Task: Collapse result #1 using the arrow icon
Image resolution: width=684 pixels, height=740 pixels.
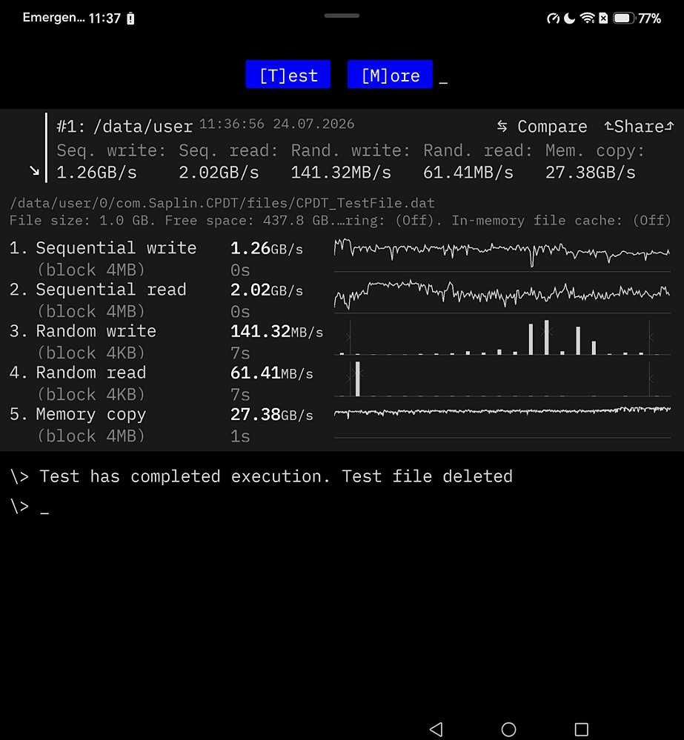Action: coord(34,171)
